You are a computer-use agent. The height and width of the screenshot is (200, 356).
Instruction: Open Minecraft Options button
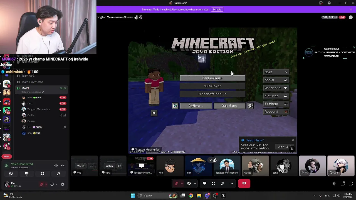[196, 106]
